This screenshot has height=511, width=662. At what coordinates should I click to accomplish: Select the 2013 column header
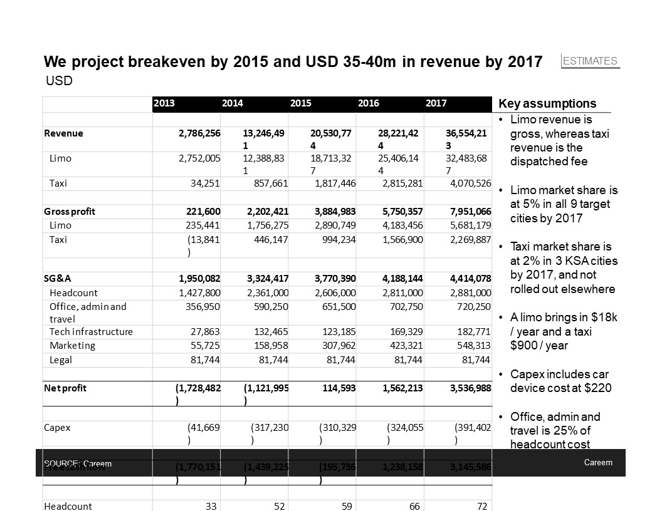click(165, 103)
